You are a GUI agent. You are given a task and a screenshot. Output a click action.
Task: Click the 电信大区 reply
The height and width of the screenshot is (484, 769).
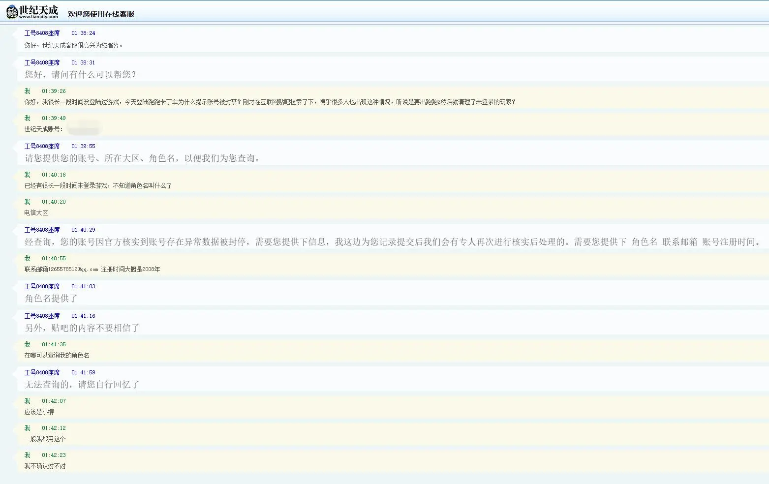click(x=36, y=213)
